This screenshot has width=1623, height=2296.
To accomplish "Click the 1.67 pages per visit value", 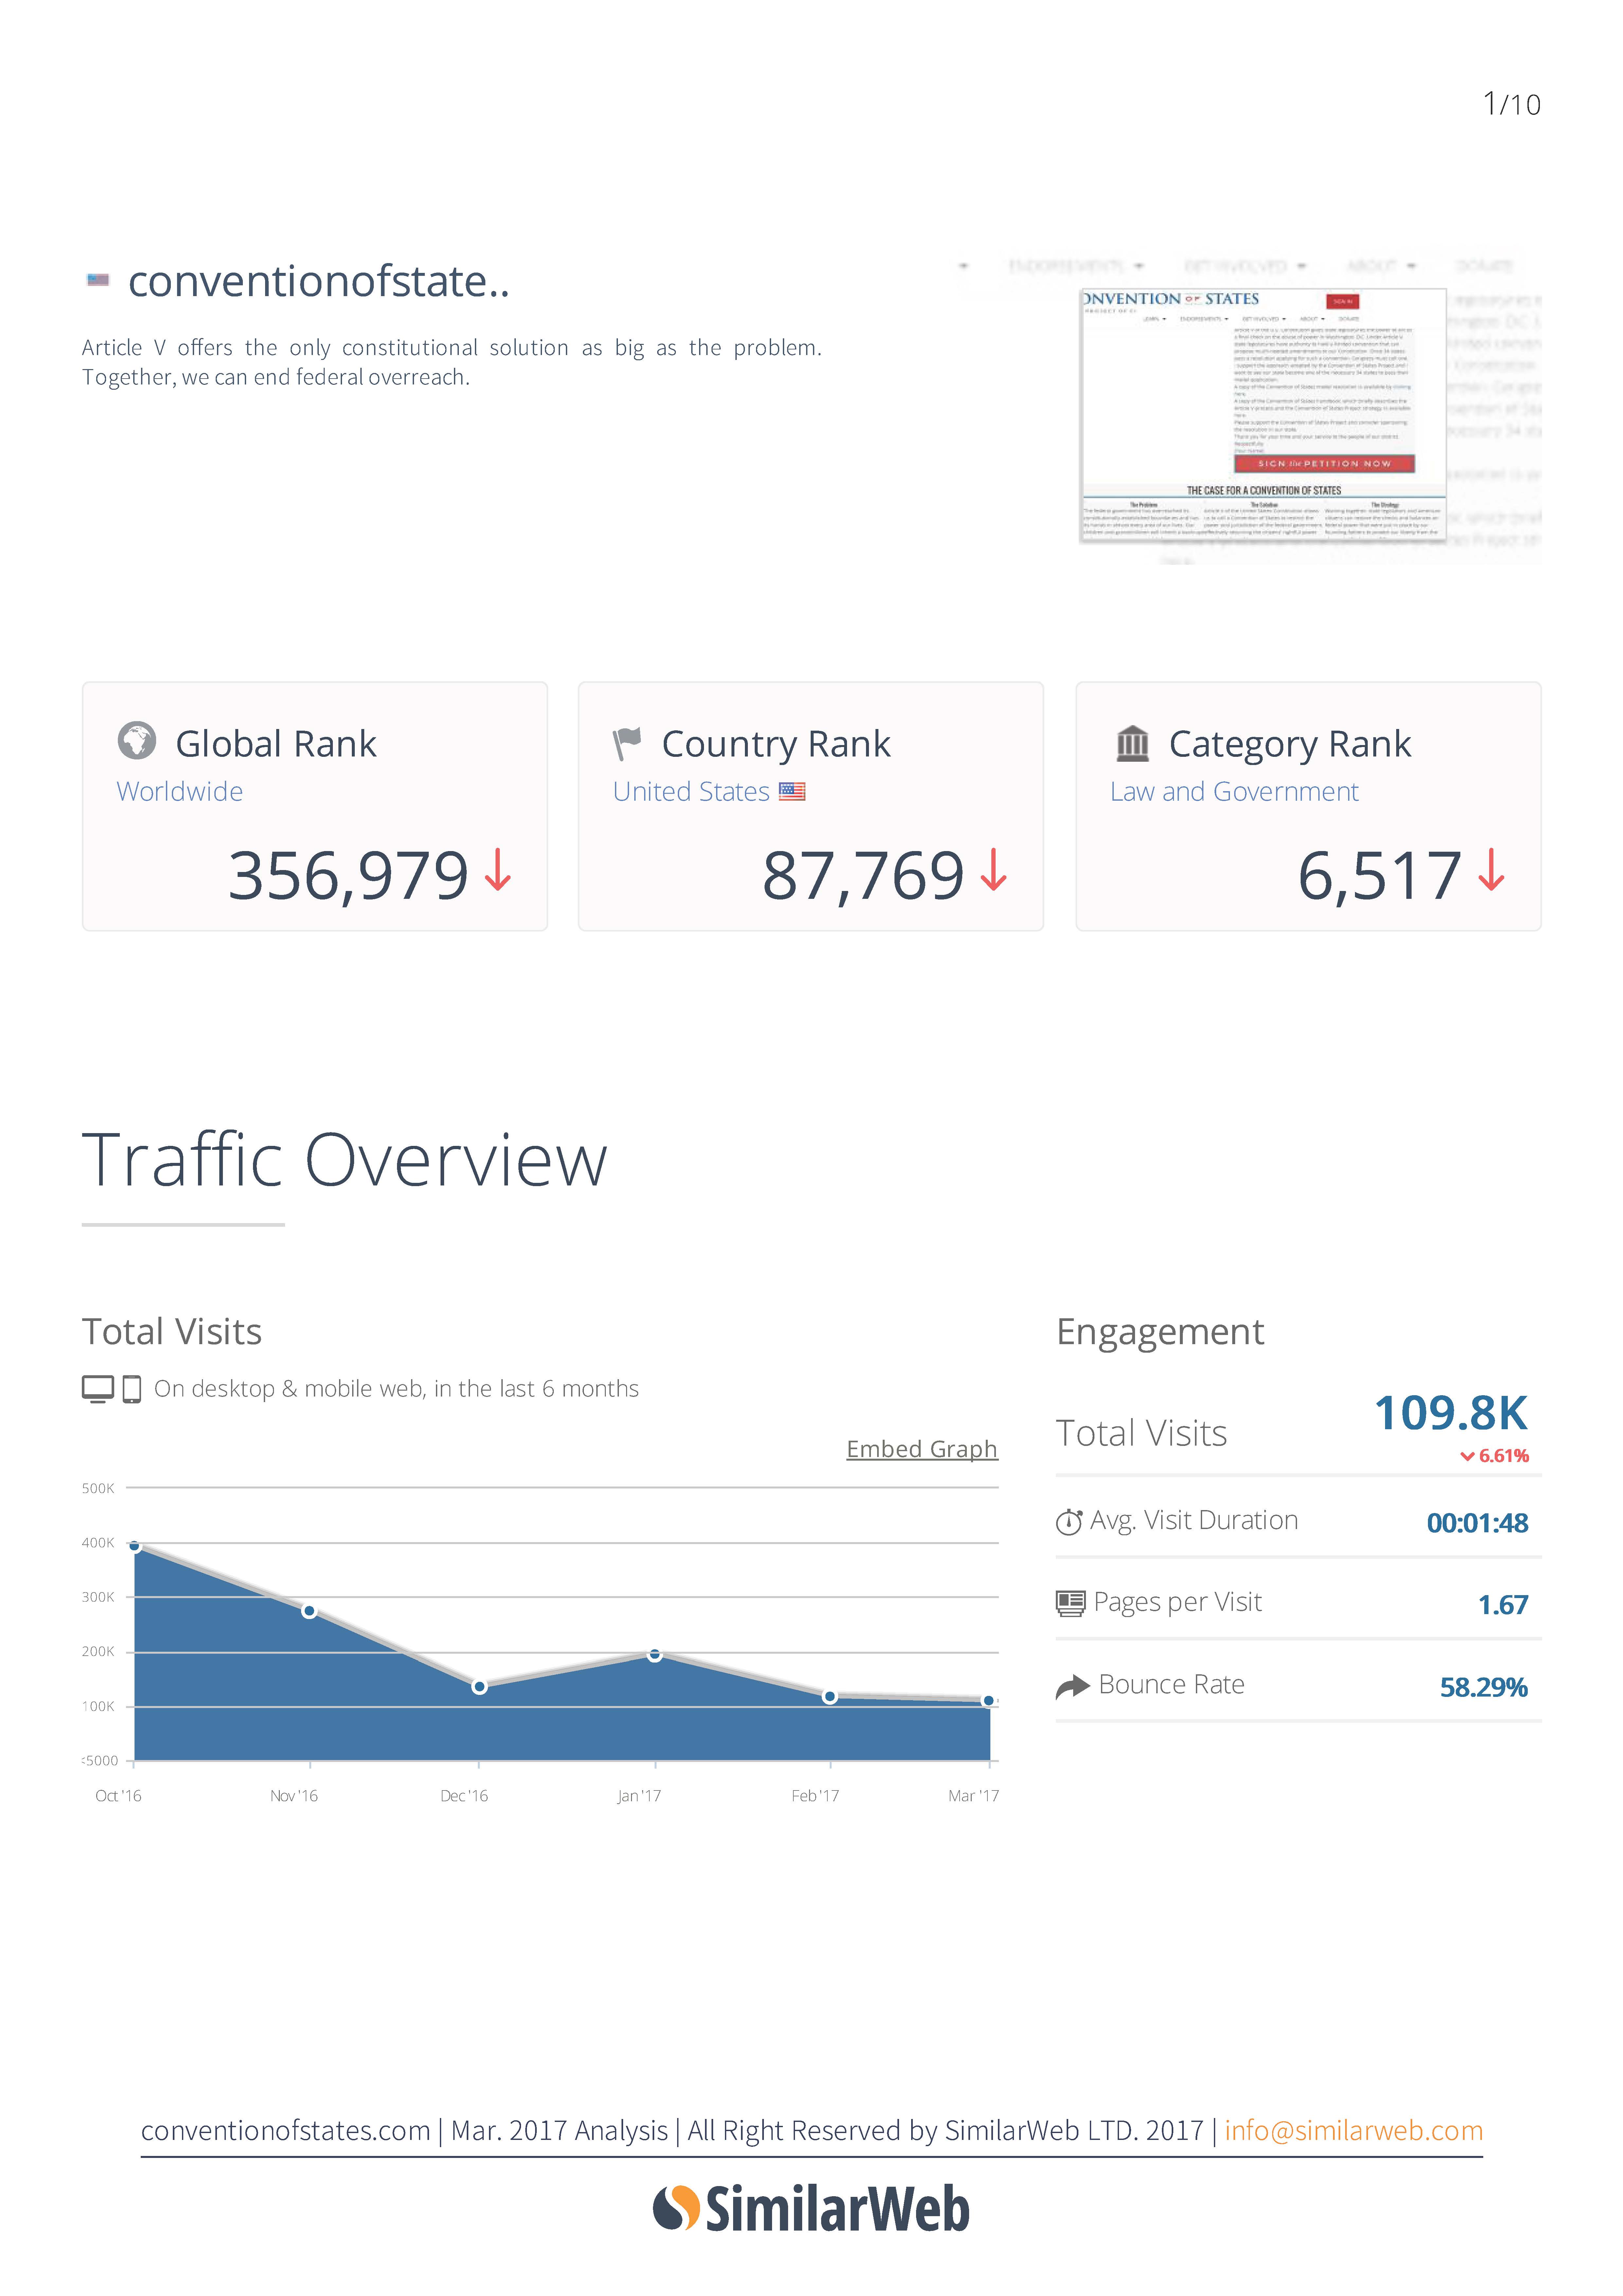I will point(1503,1605).
